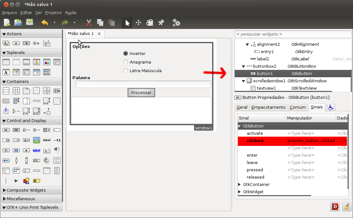Image resolution: width=353 pixels, height=218 pixels.
Task: Pick the GtkWindow icon from Toplevels palette
Action: tap(6, 62)
